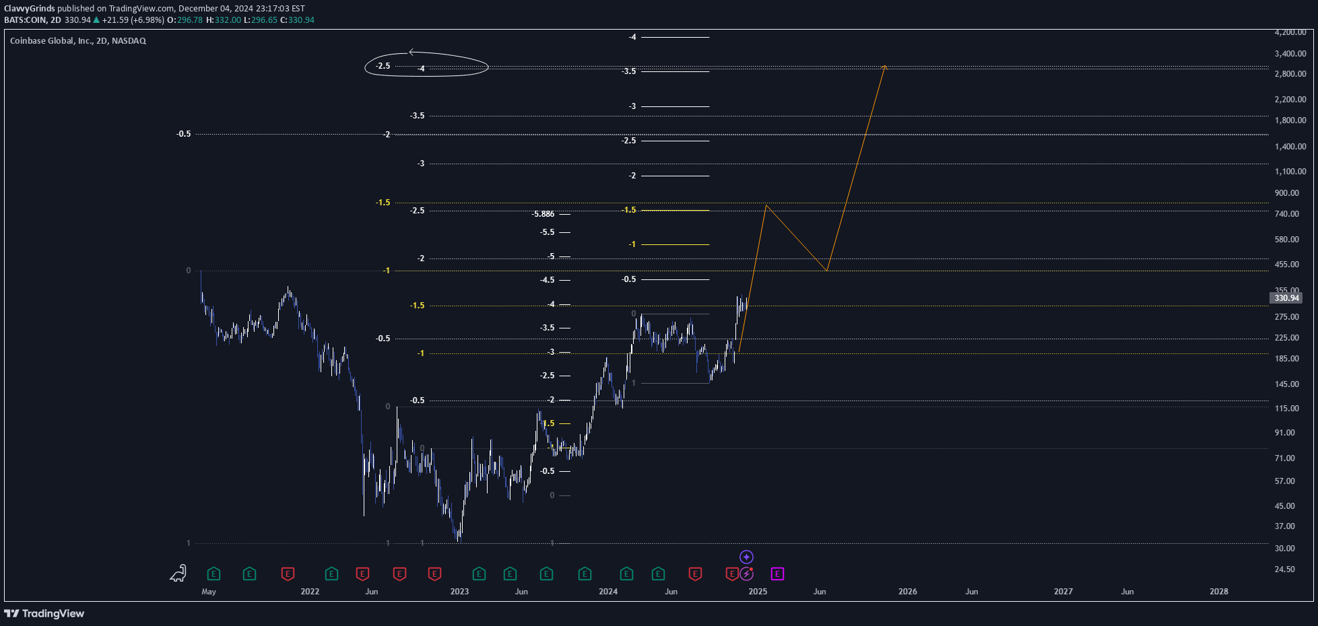Click the green earnings marker just before 2024

pos(585,574)
